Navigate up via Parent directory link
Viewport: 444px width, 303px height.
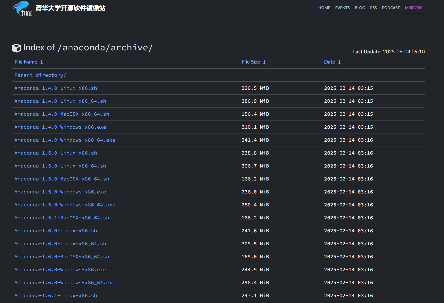(40, 75)
